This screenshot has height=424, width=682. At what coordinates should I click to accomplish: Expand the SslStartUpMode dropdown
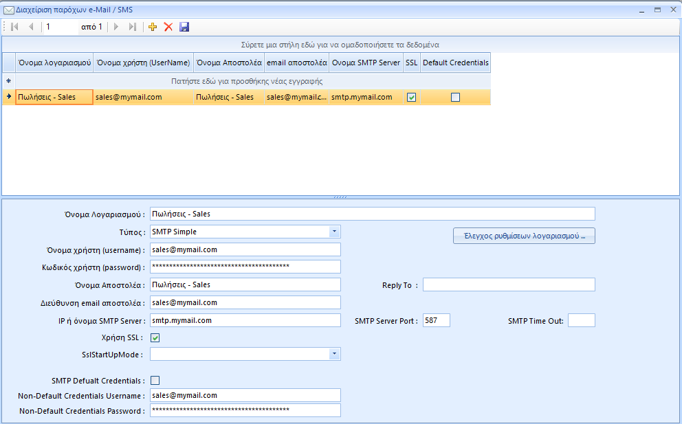pos(333,354)
